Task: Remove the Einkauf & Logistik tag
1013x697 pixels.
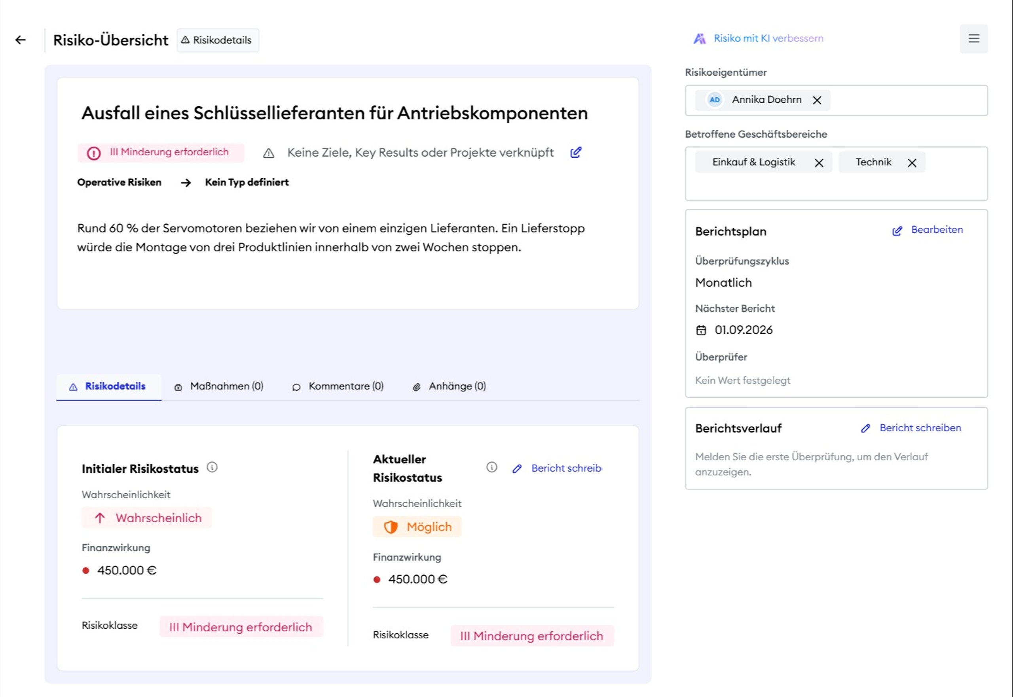Action: tap(819, 163)
